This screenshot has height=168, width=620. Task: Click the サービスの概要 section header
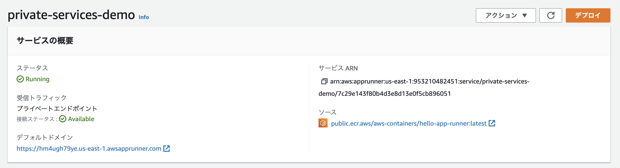coord(45,40)
